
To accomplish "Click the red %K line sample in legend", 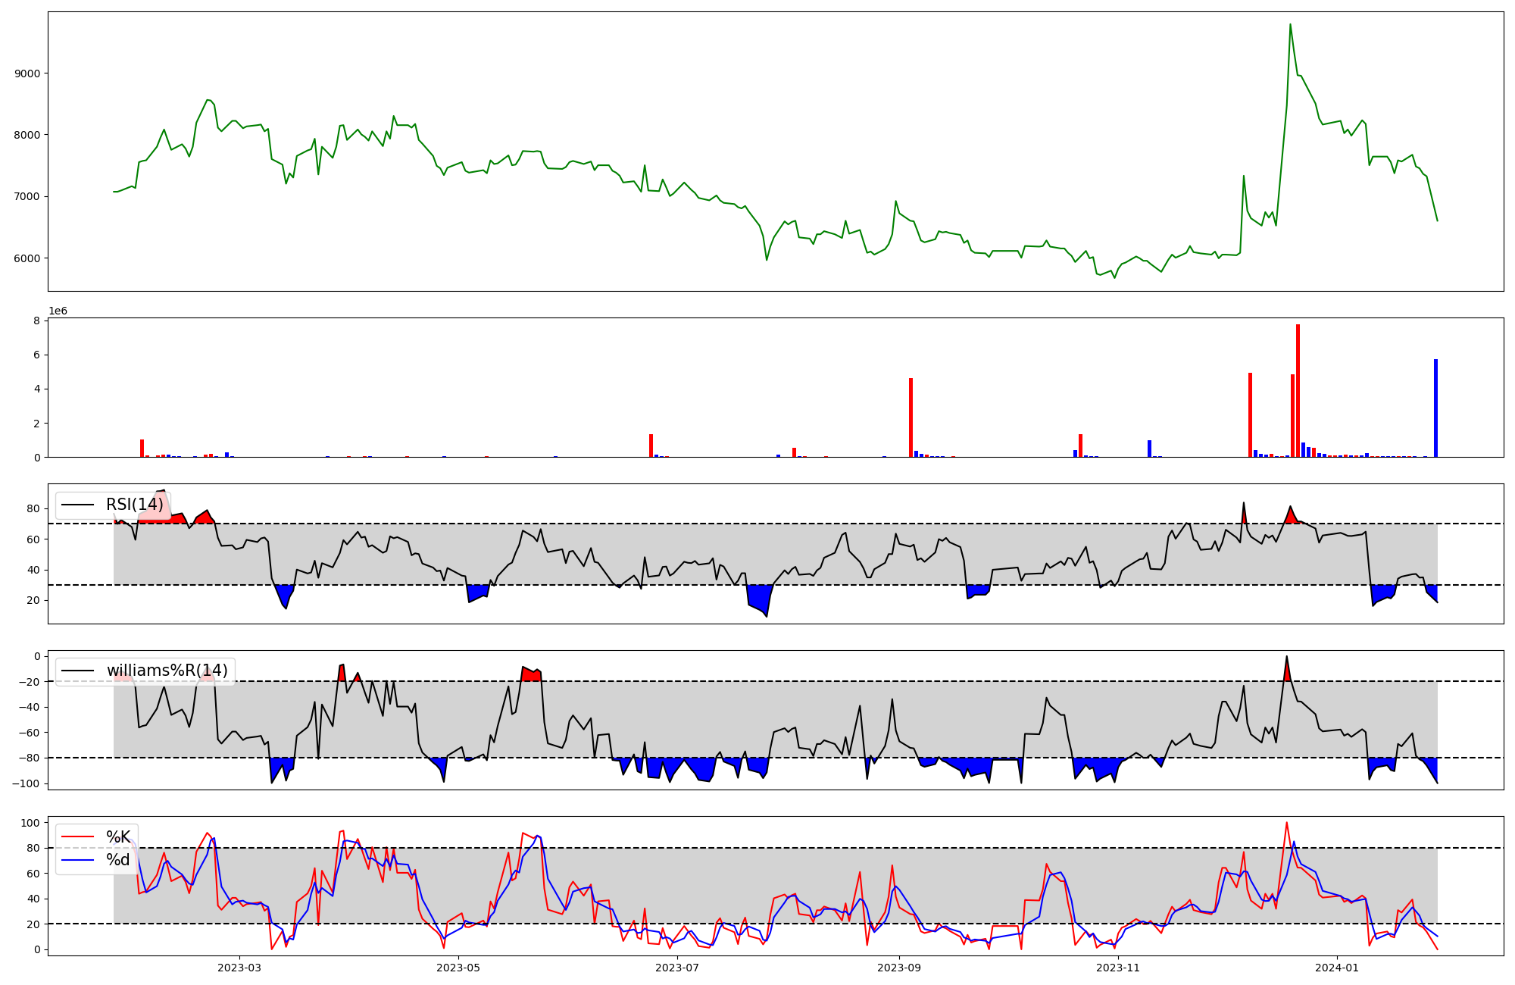I will click(77, 837).
